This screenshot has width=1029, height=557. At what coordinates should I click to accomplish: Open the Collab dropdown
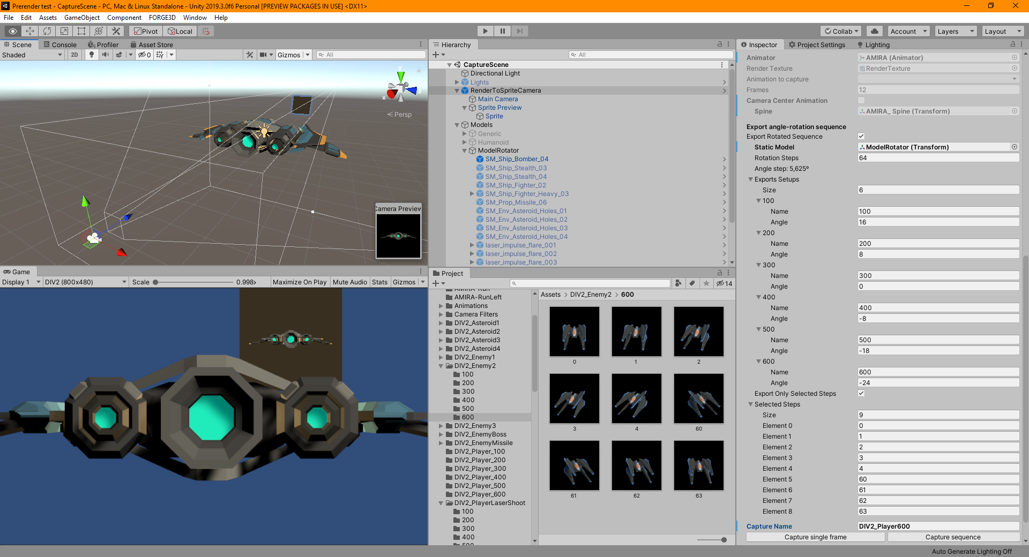point(841,31)
